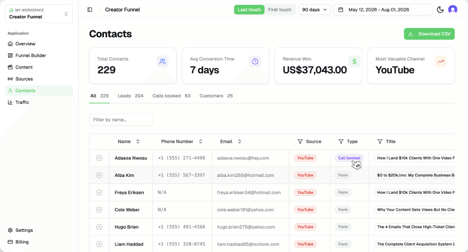Screen dimensions: 468x252
Task: Click title 'Why Your Content Gets Views'
Action: pos(415,210)
